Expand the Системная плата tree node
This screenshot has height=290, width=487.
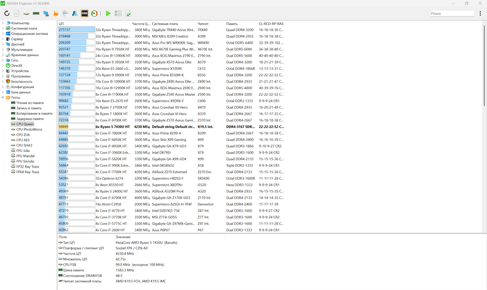coord(3,28)
